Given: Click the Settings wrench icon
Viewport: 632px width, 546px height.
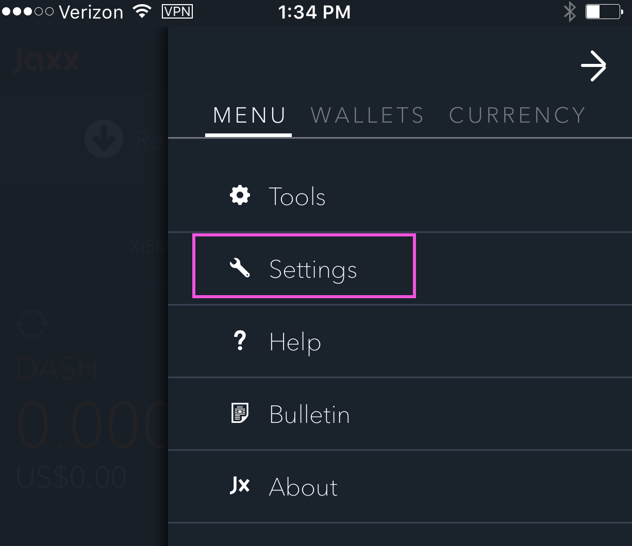Looking at the screenshot, I should tap(240, 268).
